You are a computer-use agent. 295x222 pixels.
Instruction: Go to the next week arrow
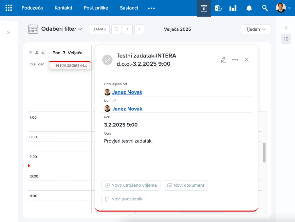click(139, 29)
